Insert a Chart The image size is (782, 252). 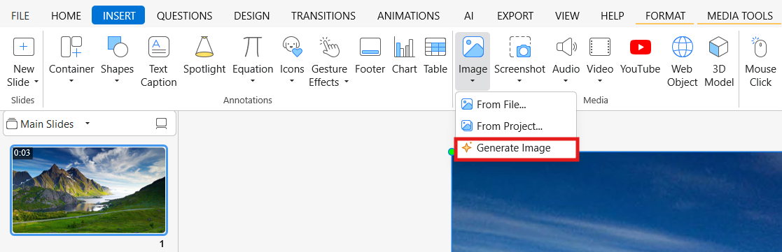[x=405, y=56]
